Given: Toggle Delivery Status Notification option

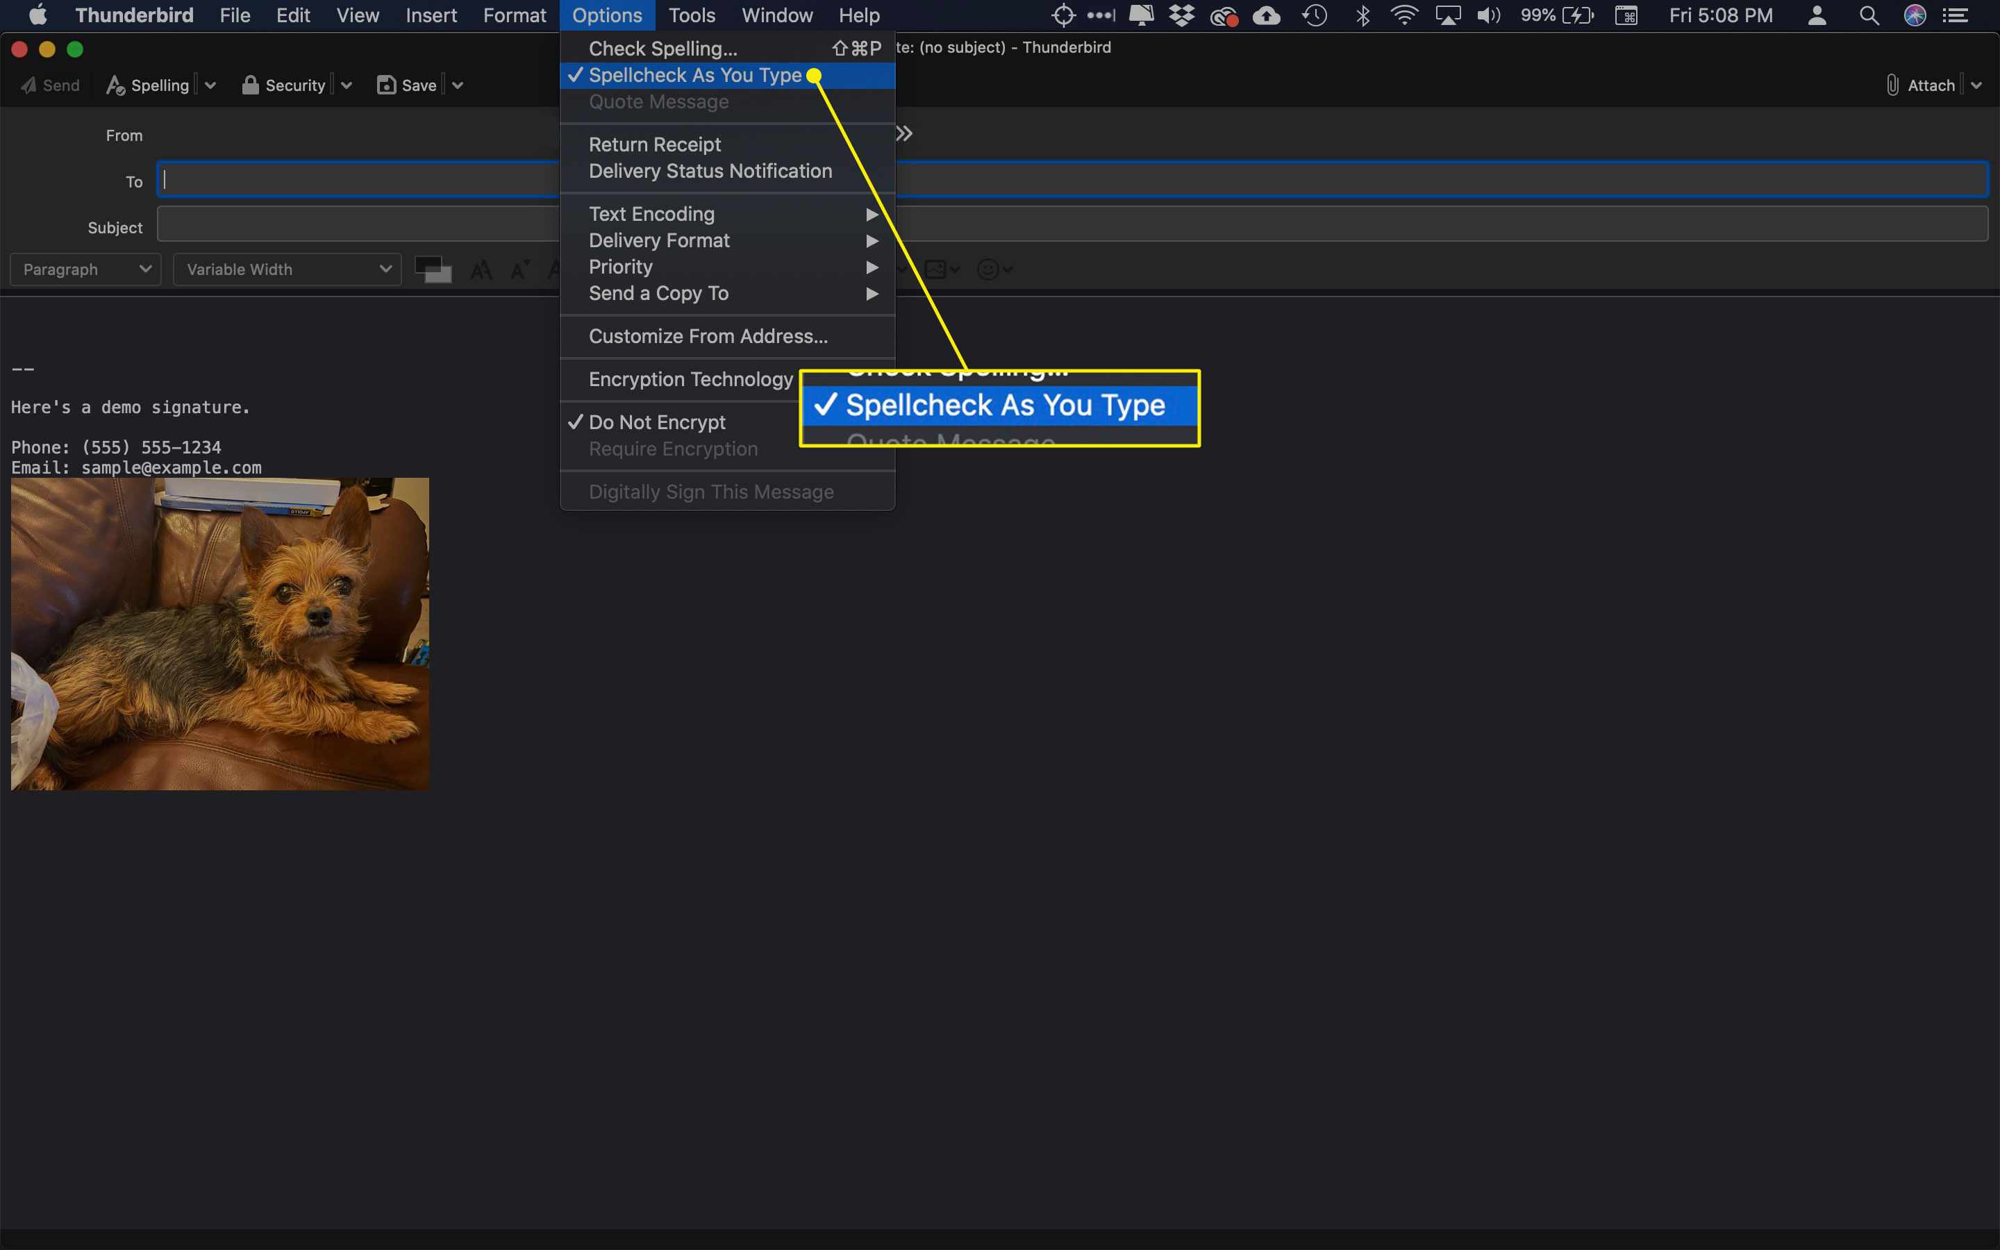Looking at the screenshot, I should tap(727, 171).
